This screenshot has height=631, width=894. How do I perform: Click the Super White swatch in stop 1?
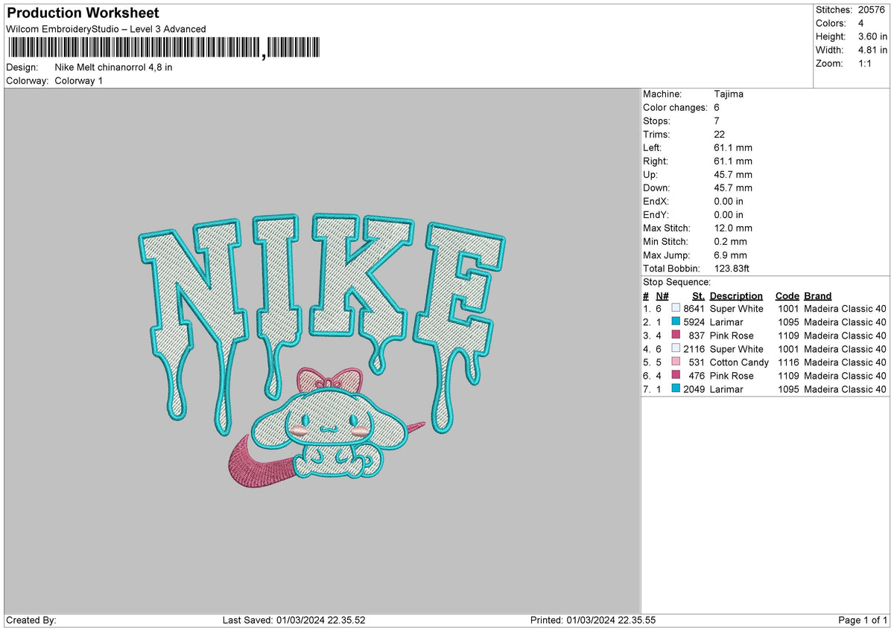676,308
